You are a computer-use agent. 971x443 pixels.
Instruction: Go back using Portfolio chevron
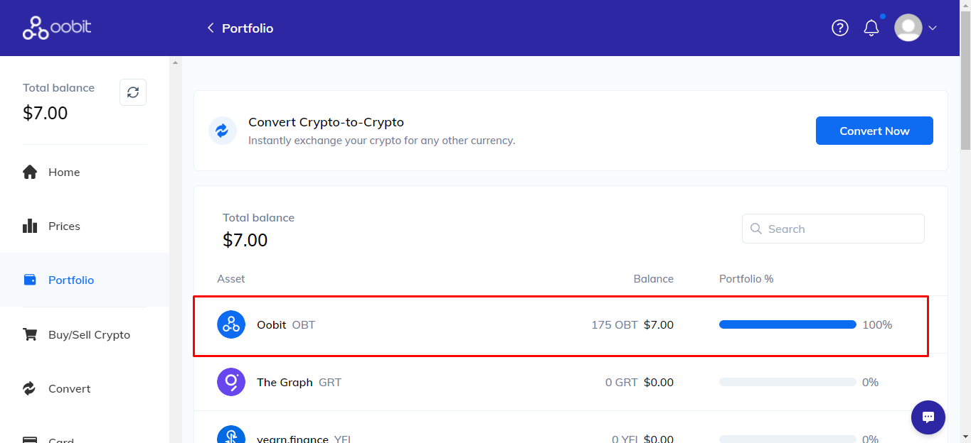pyautogui.click(x=211, y=28)
